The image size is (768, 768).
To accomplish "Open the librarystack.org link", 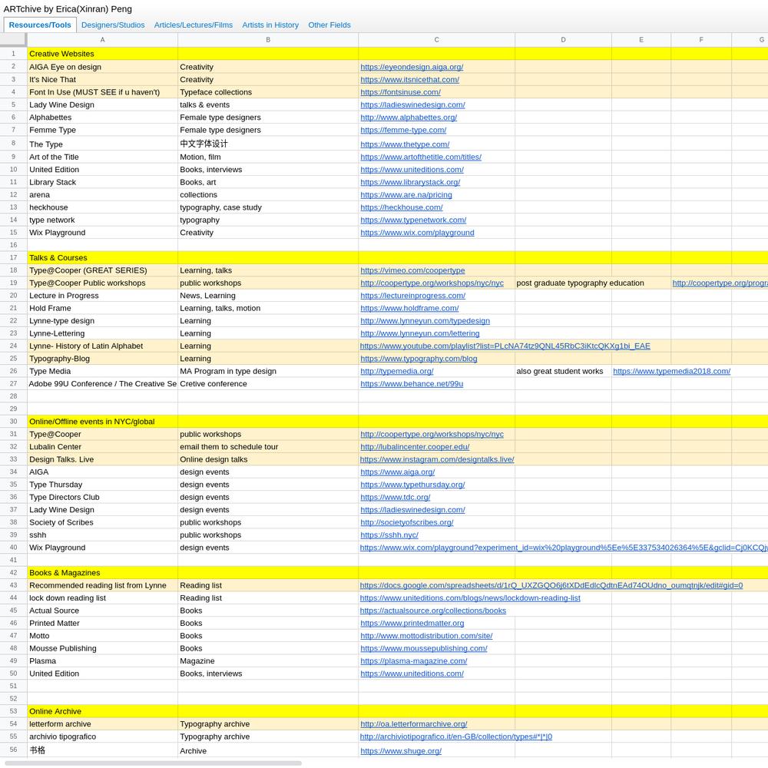I will coord(410,182).
